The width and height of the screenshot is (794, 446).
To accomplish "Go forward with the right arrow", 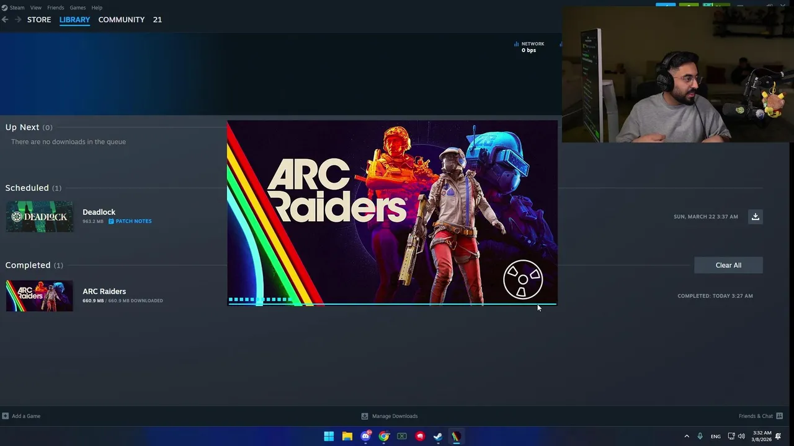I will click(x=18, y=20).
